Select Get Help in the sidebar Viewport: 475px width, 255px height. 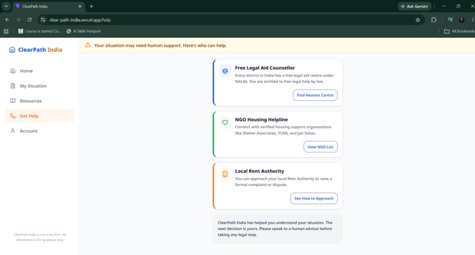(39, 116)
